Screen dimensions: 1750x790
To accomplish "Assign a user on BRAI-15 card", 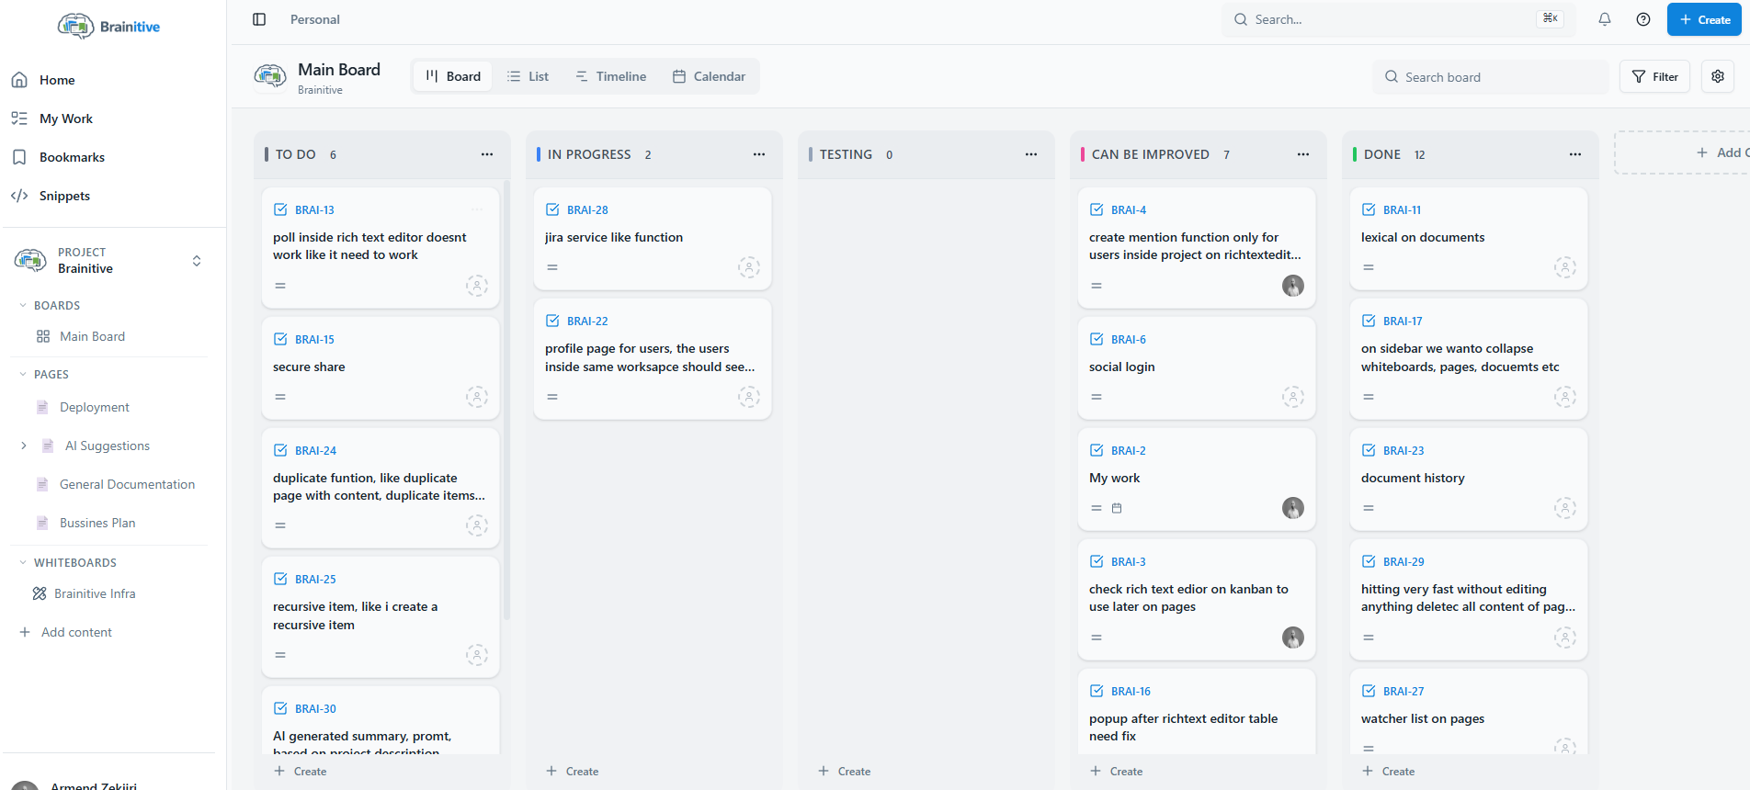I will [x=477, y=397].
